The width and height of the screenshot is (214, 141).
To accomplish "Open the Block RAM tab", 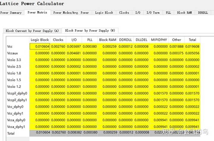I will [184, 12].
